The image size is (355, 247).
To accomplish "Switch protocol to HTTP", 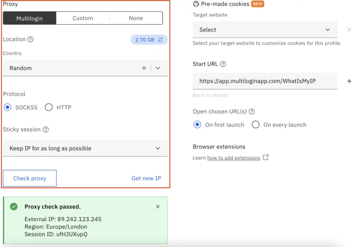I will tap(49, 107).
